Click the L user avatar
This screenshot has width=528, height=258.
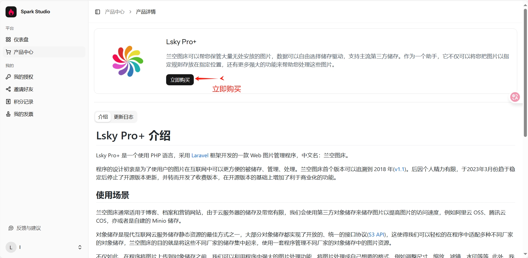pyautogui.click(x=11, y=247)
